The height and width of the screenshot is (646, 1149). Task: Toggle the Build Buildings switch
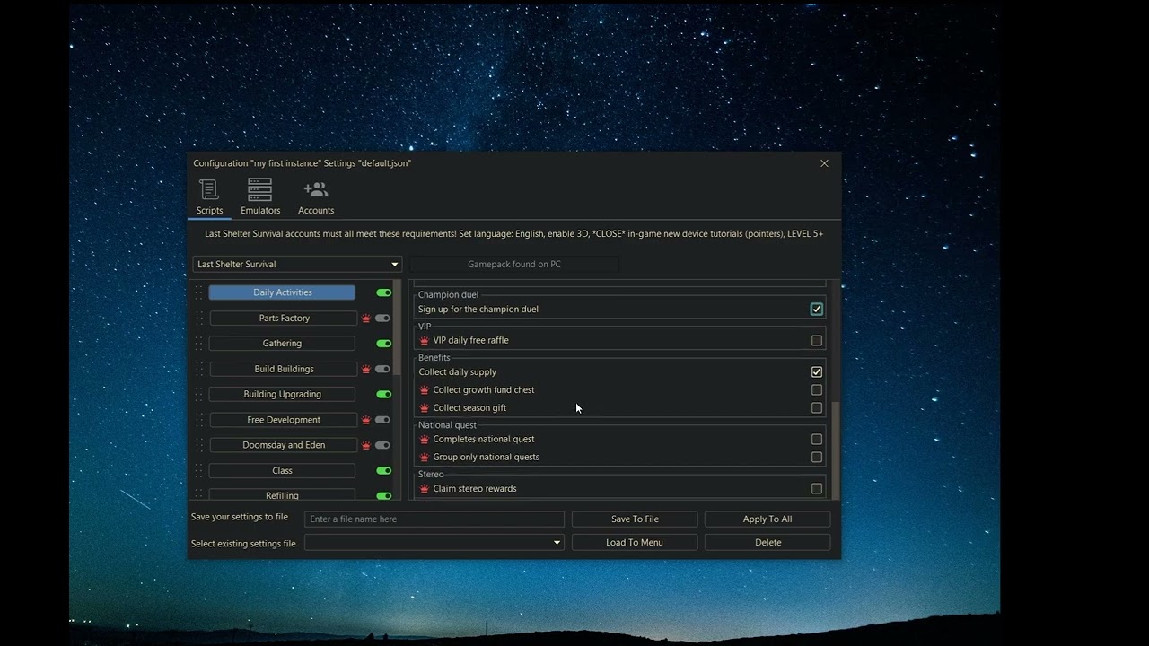(x=382, y=369)
